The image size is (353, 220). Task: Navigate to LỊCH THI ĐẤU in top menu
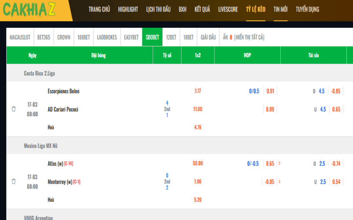tap(158, 9)
